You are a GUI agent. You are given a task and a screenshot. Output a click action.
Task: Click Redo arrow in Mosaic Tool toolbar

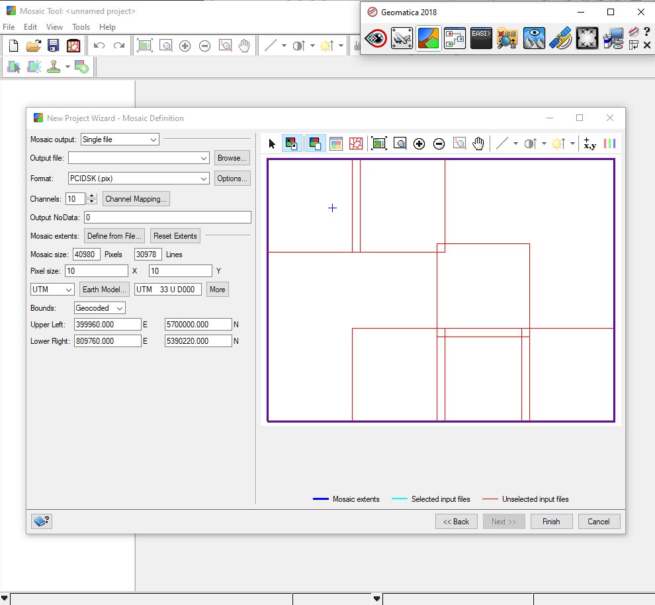(119, 46)
